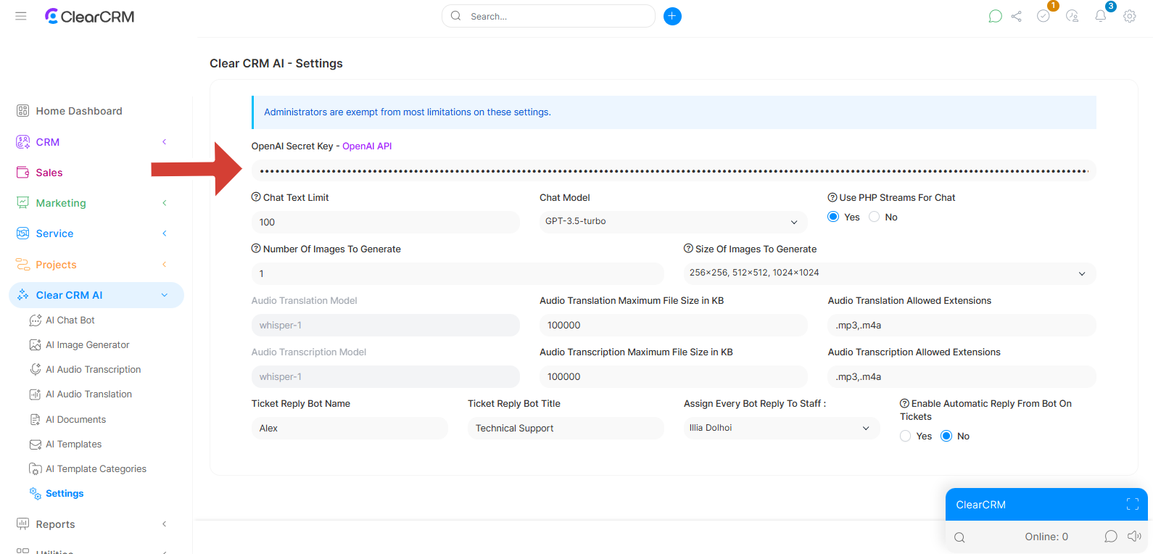Click the Use PHP Streams help icon
1153x554 pixels.
click(x=832, y=197)
